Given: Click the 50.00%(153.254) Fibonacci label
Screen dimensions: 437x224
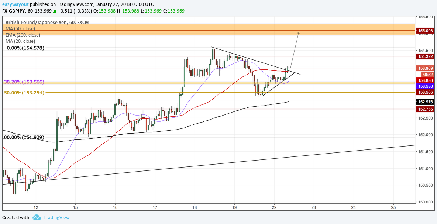Looking at the screenshot, I should (24, 93).
